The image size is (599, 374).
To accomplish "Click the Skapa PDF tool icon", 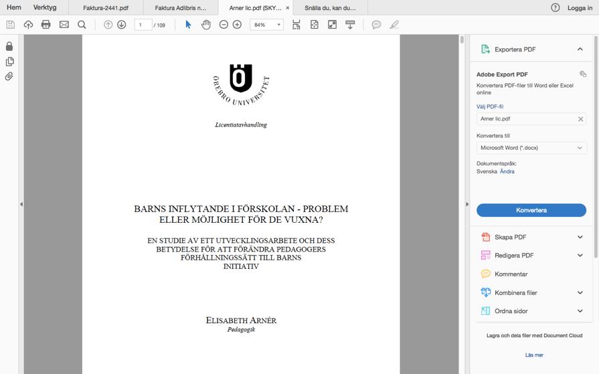I will 485,238.
